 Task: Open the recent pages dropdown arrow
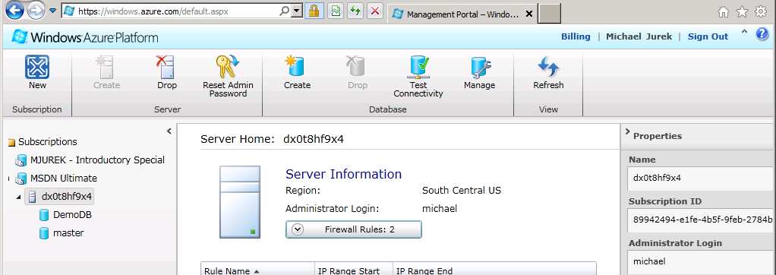tap(53, 11)
